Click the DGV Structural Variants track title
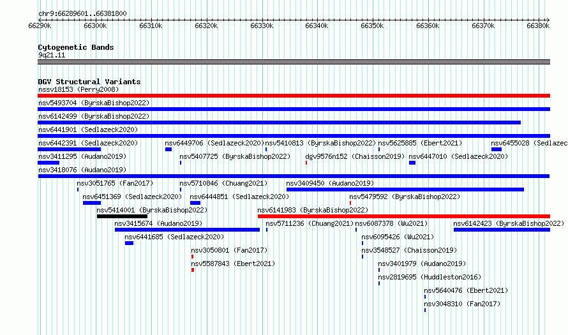This screenshot has height=335, width=568. pos(89,82)
